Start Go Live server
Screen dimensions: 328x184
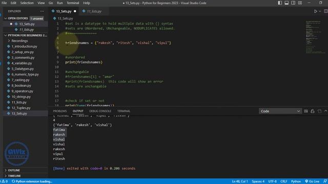tap(312, 181)
